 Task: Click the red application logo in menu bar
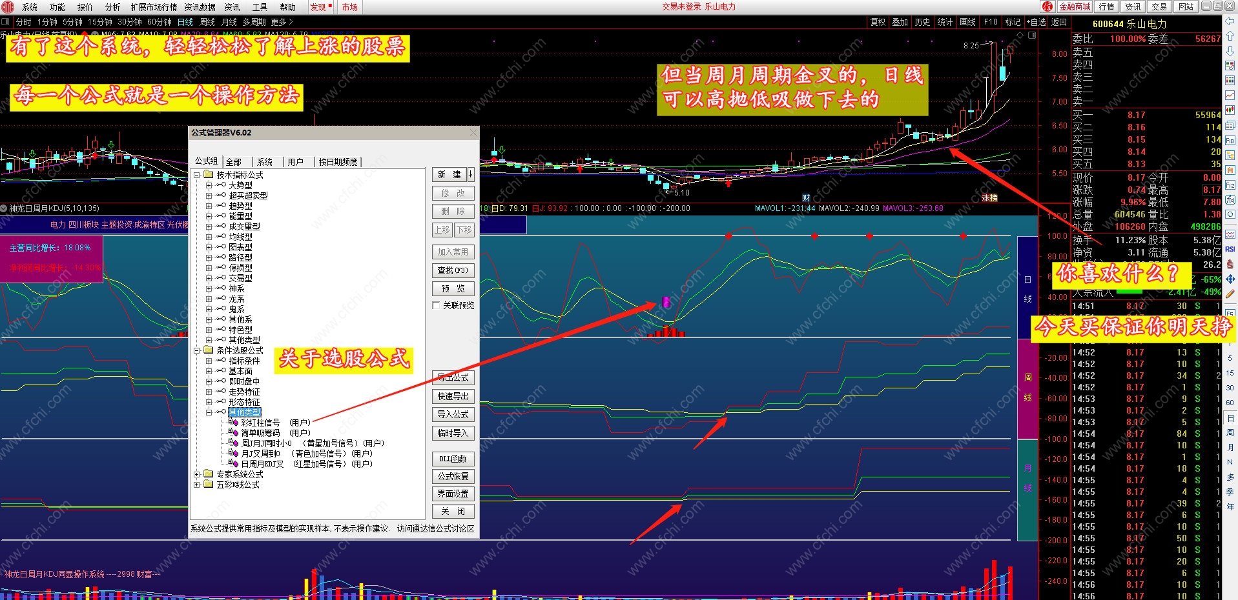[8, 7]
